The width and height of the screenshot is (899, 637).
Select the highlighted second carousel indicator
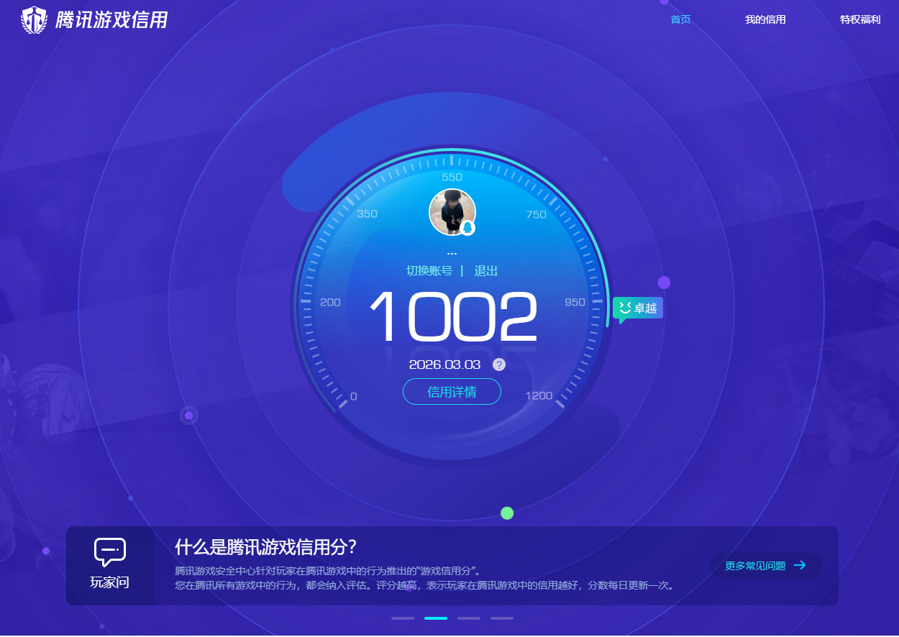(x=436, y=618)
